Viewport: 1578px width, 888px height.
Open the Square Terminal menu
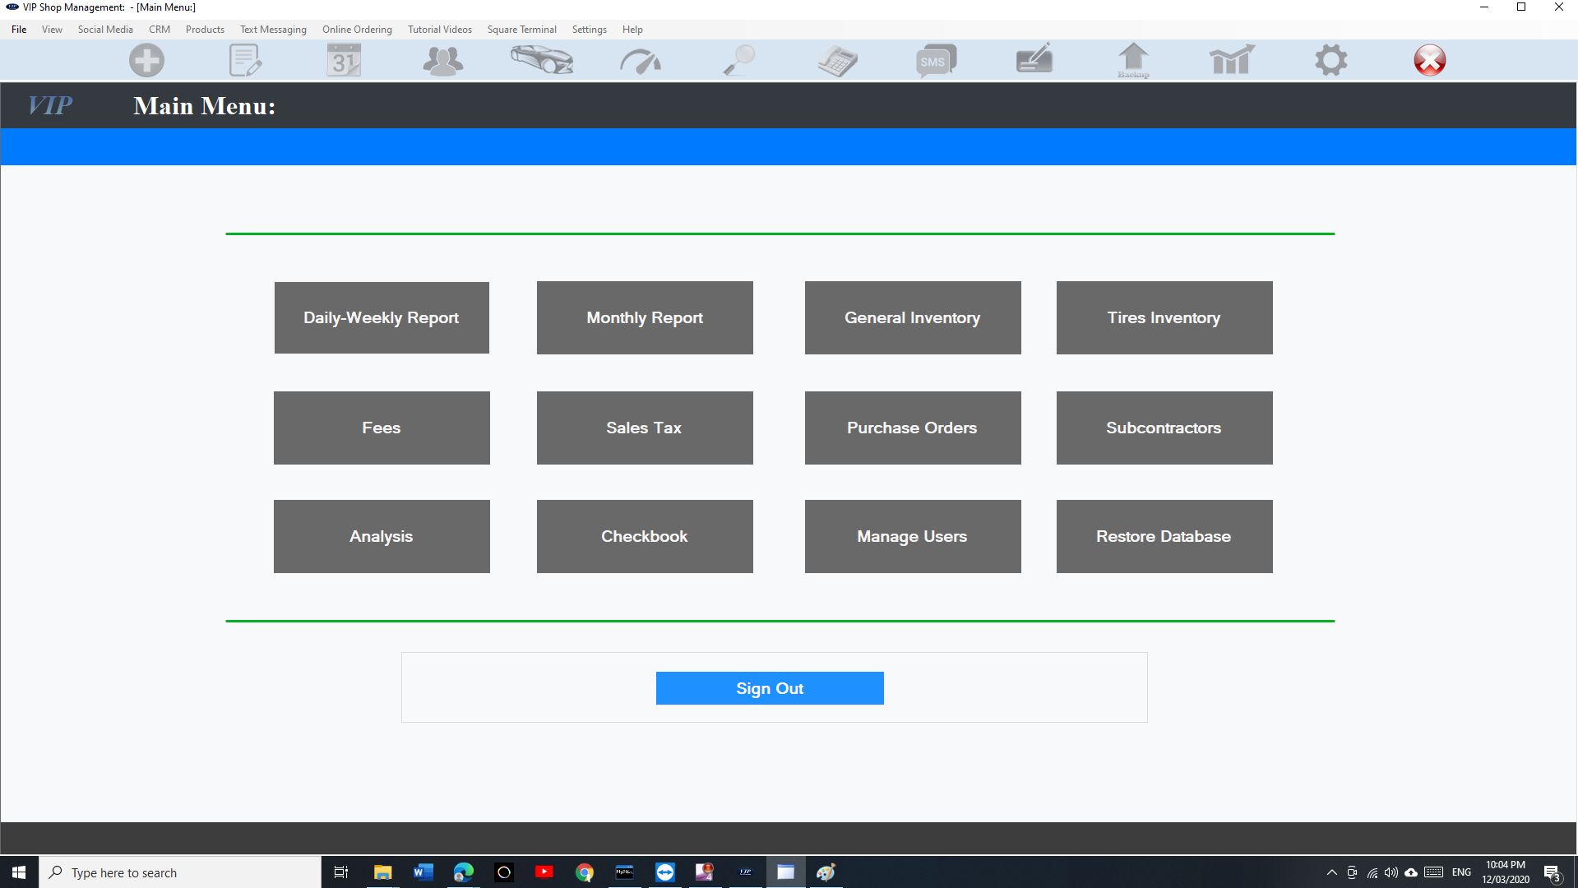pos(521,30)
